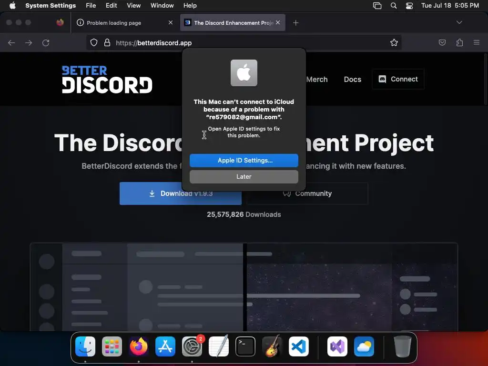Click the date and time in menu bar

[x=450, y=5]
